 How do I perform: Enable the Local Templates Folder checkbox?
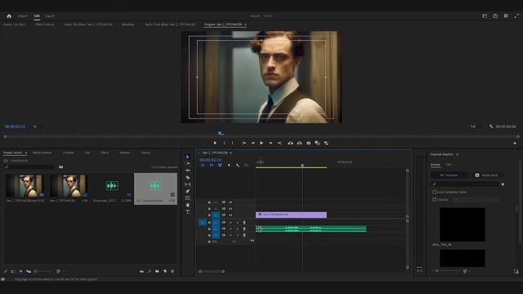click(x=434, y=193)
